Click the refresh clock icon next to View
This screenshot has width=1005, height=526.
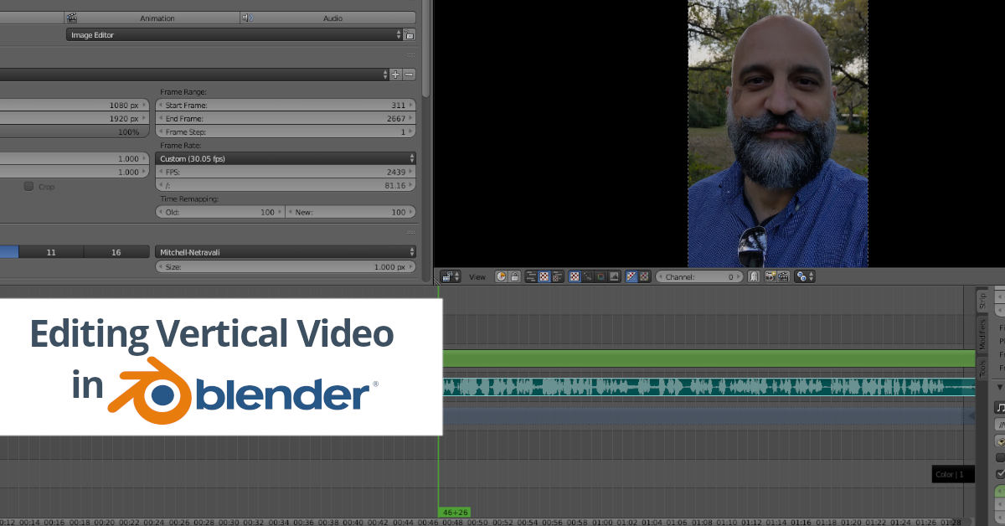click(500, 276)
